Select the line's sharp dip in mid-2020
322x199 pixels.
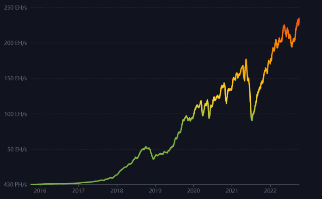click(209, 118)
